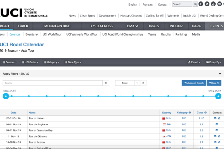
Task: Sort table by the Date column
Action: [x=13, y=113]
